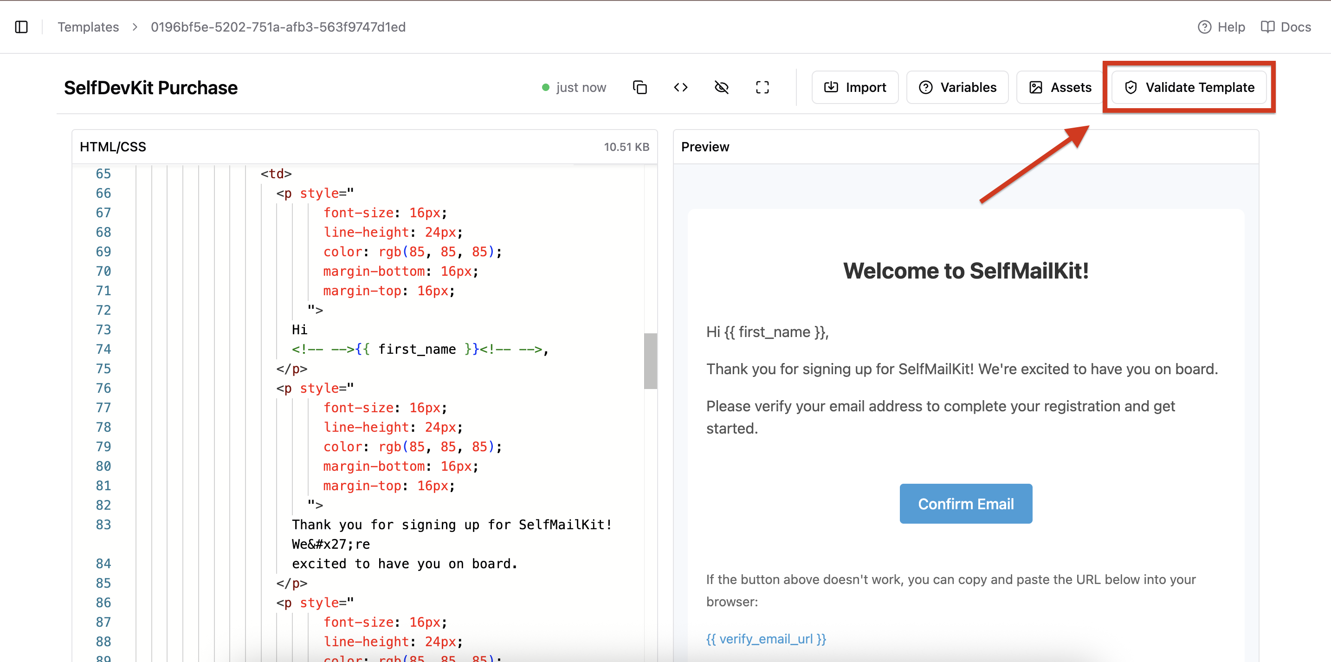
Task: Click 'excited to have you on board.' code line
Action: (405, 563)
